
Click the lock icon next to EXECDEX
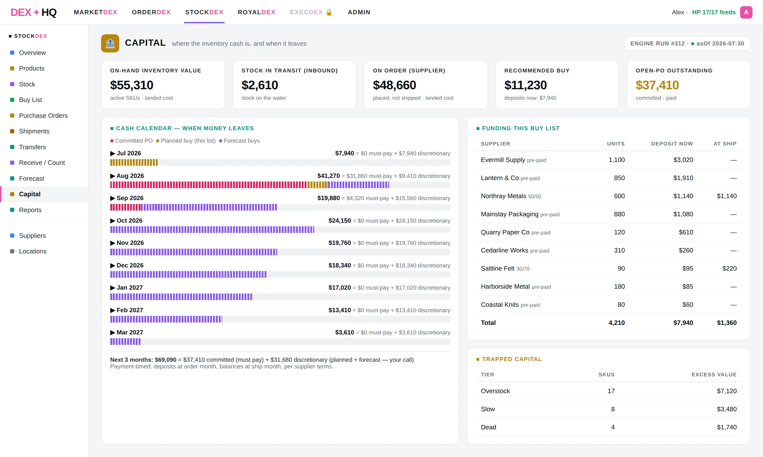(x=329, y=12)
